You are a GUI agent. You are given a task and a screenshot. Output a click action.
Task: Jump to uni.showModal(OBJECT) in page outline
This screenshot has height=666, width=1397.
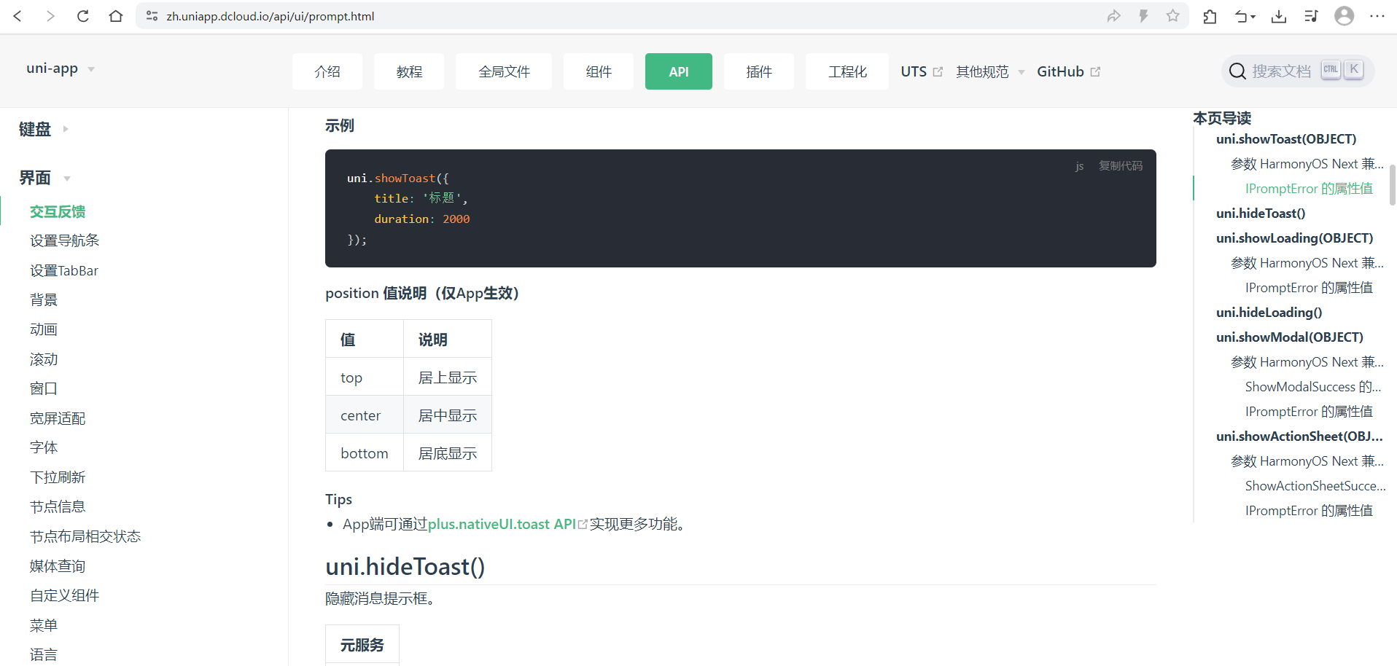pos(1290,337)
